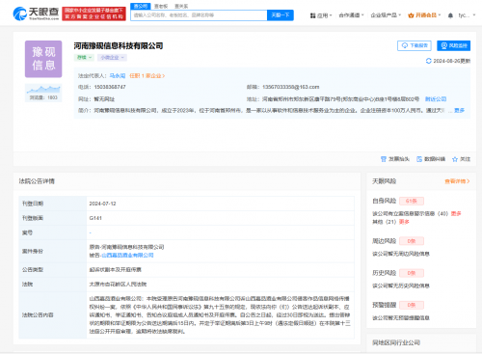This screenshot has height=354, width=482.
Task: Click the 法院公告详情 section heading
Action: [x=37, y=181]
